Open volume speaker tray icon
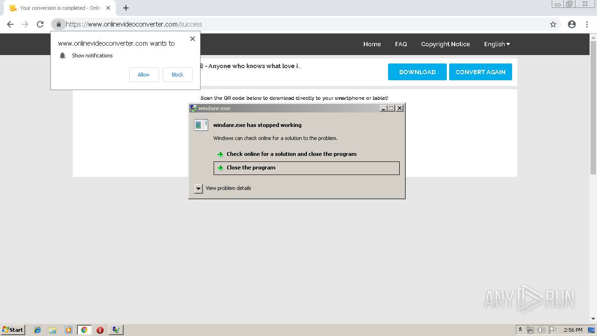 (541, 330)
